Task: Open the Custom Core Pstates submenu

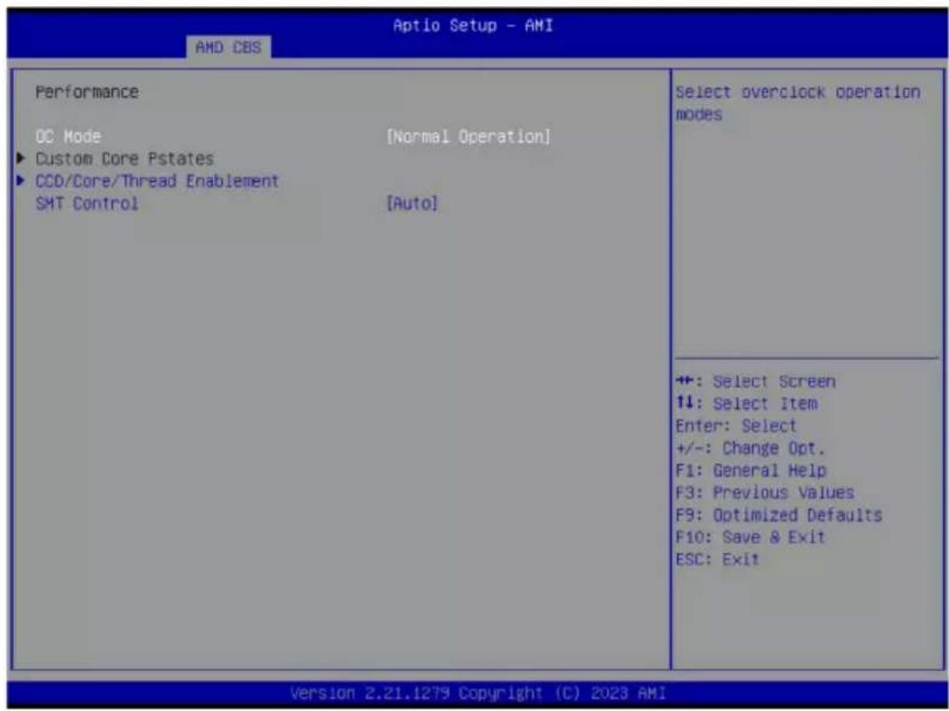Action: [124, 159]
